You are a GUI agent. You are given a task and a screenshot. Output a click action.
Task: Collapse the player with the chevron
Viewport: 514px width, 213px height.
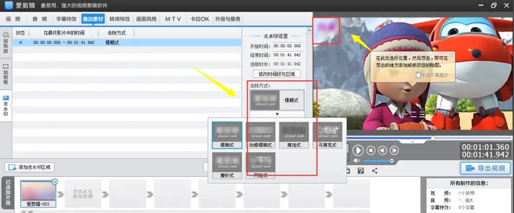413,142
